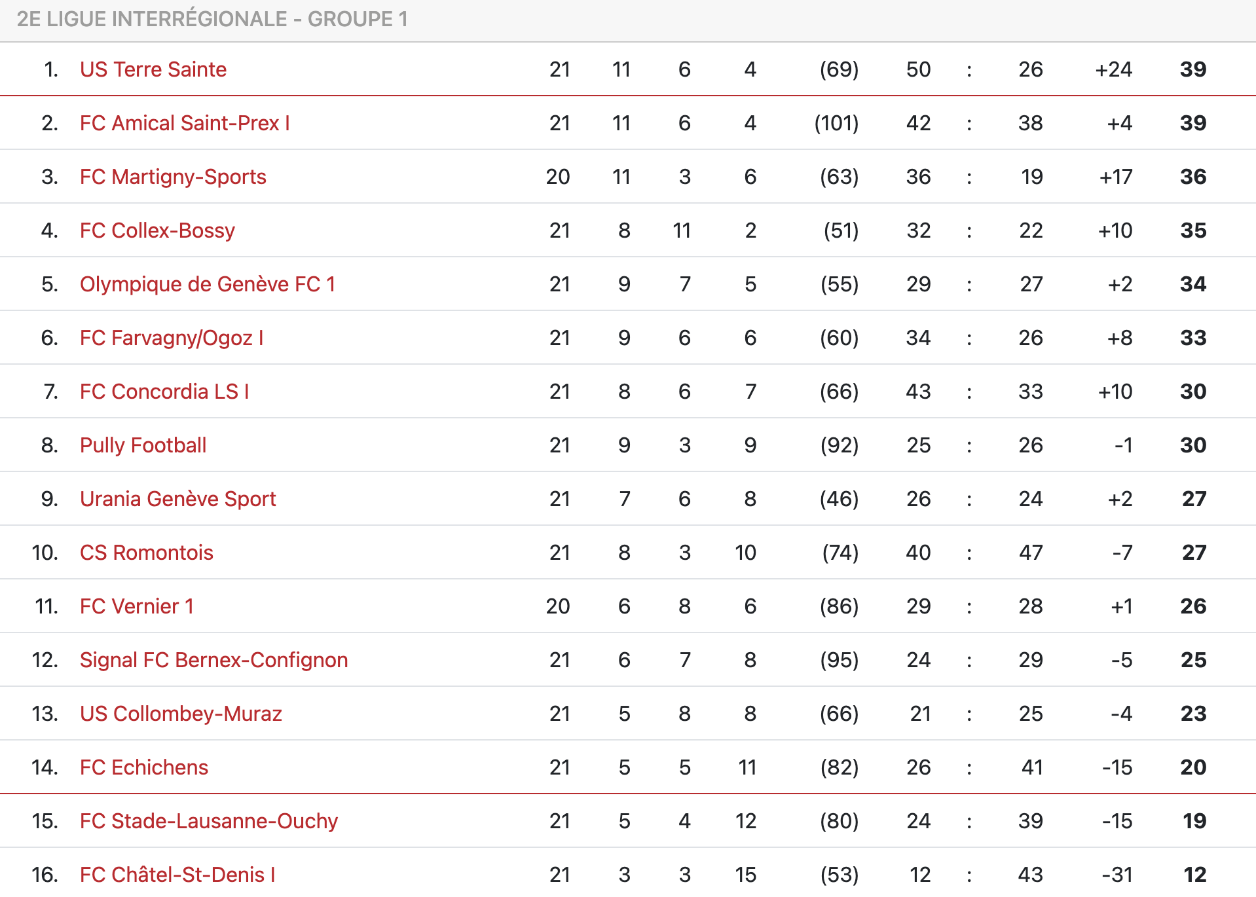Image resolution: width=1256 pixels, height=897 pixels.
Task: Click US Terre Sainte's +24 goal difference
Action: click(1113, 69)
